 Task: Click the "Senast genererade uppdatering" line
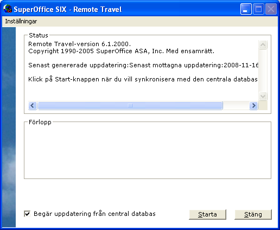tap(143, 65)
